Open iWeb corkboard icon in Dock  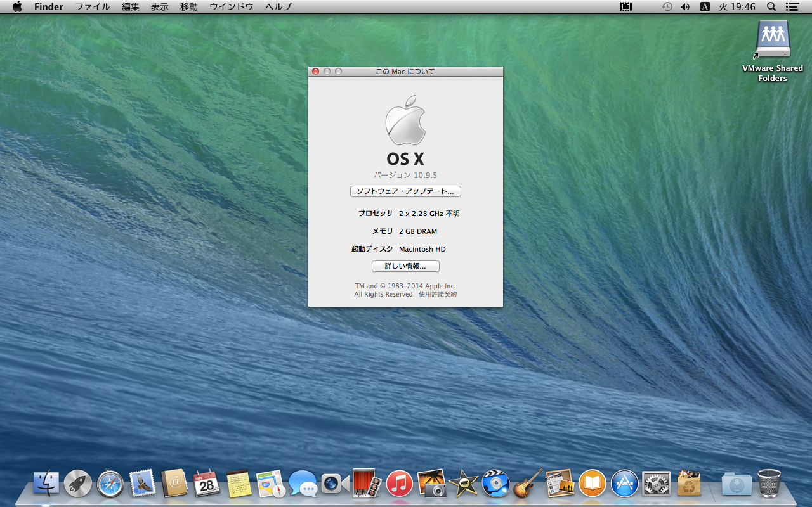[x=560, y=484]
